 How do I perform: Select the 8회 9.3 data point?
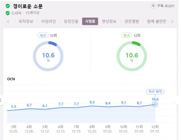point(92,106)
